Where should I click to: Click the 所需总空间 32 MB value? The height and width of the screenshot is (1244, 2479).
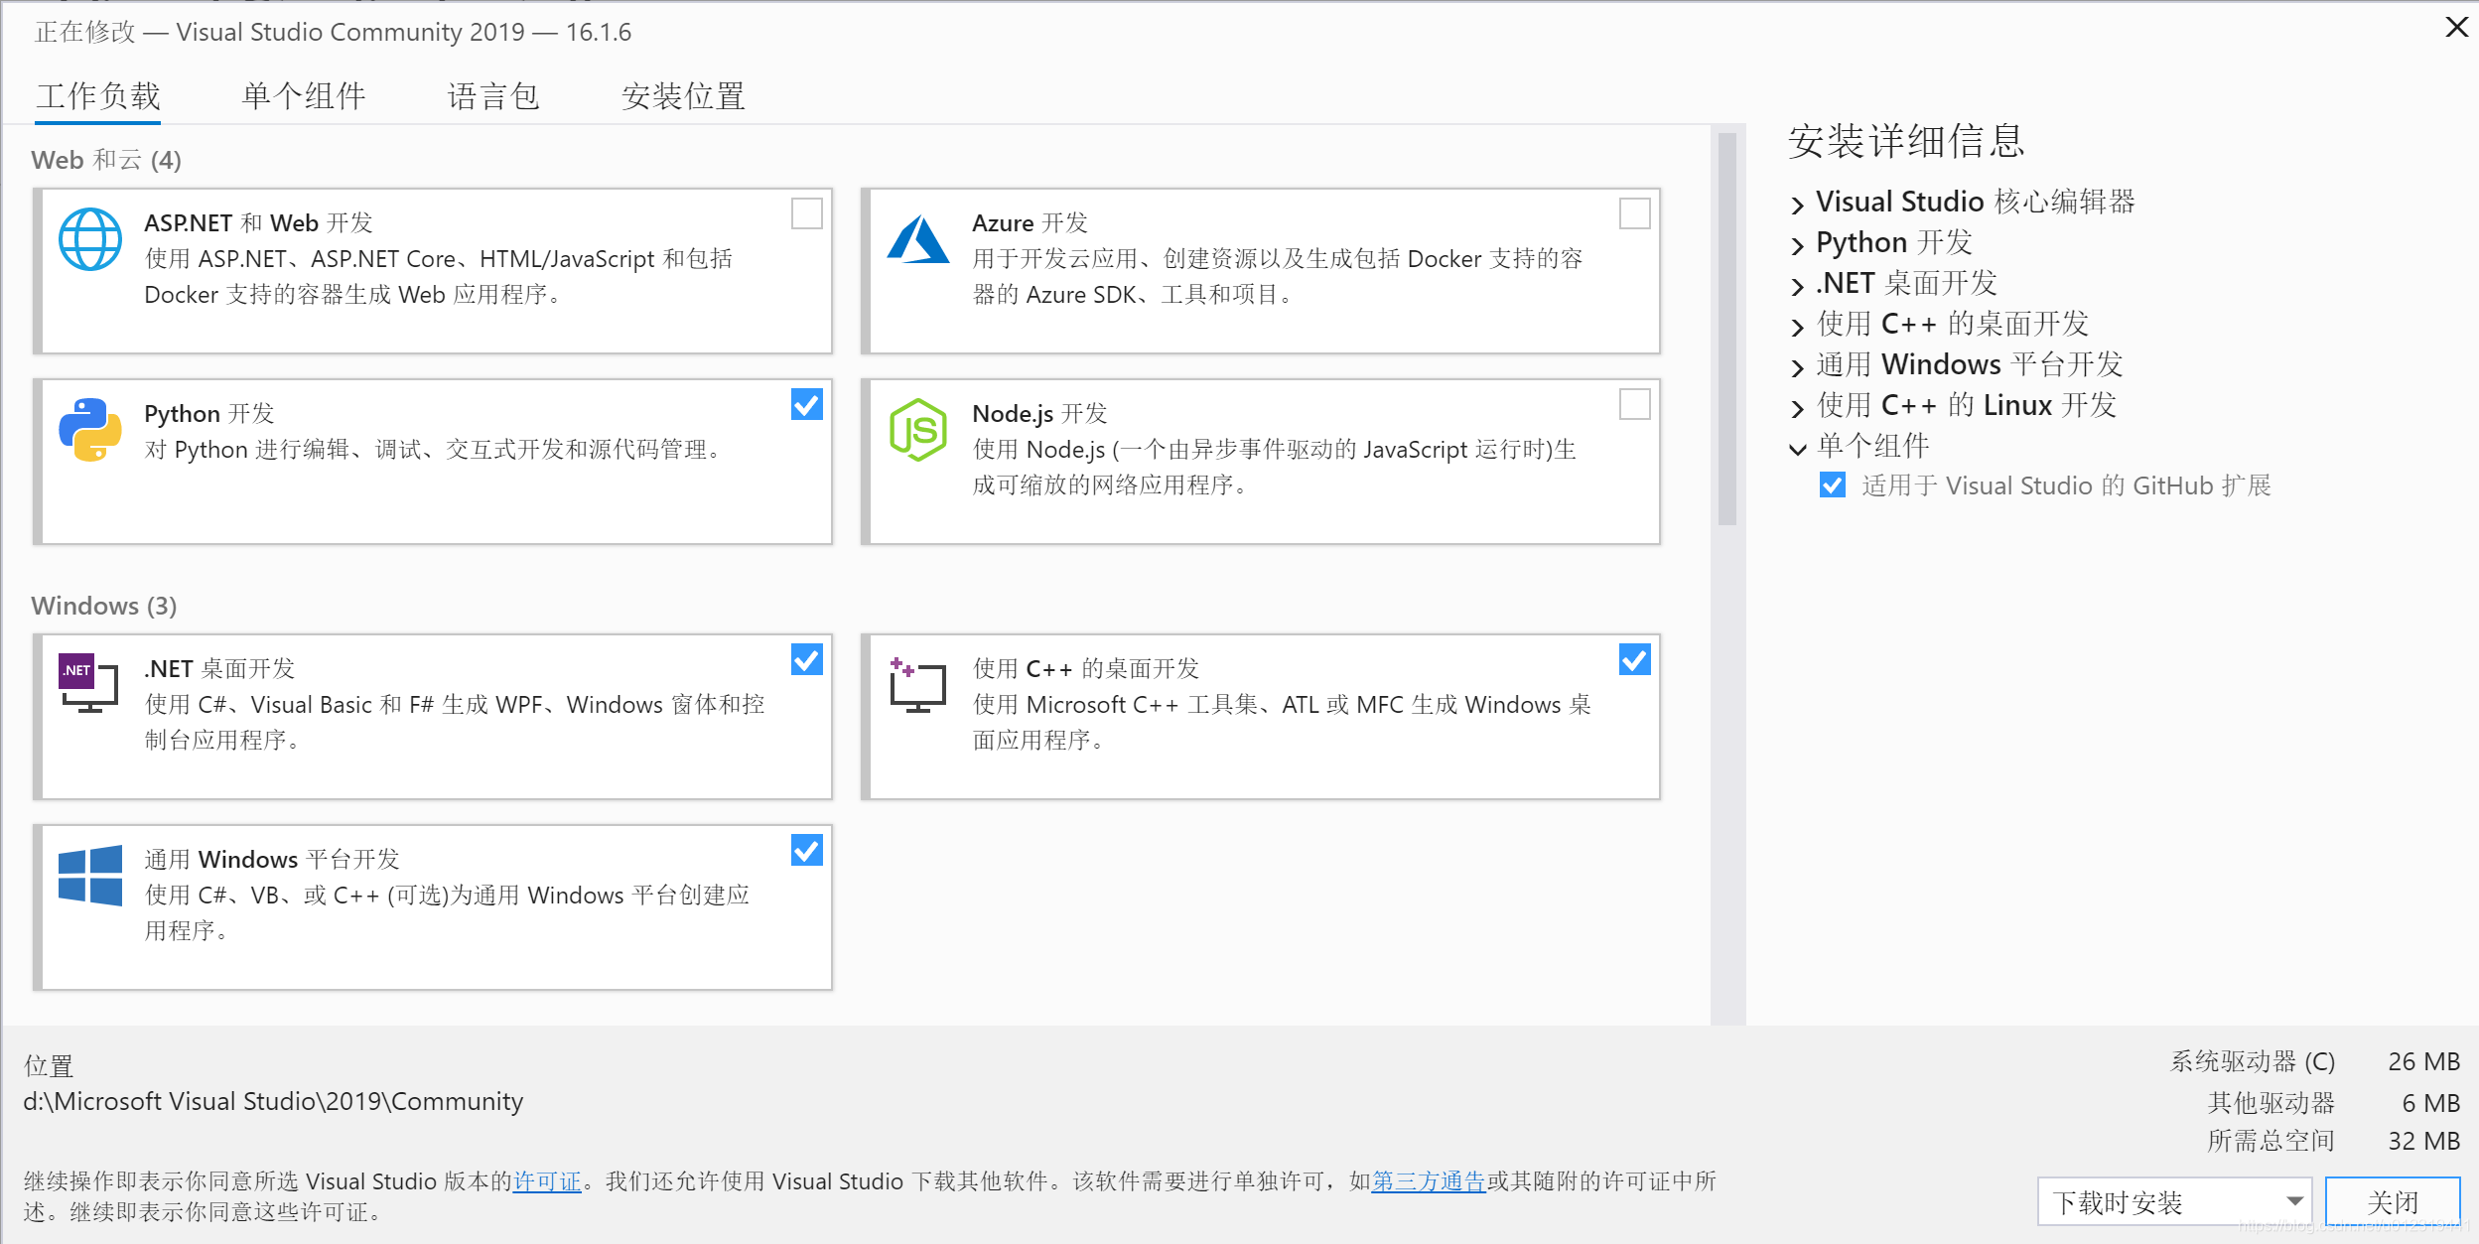pyautogui.click(x=2423, y=1141)
